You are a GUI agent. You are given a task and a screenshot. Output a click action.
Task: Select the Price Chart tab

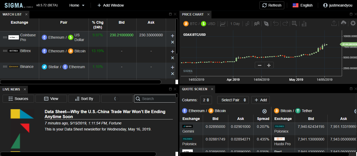click(193, 14)
